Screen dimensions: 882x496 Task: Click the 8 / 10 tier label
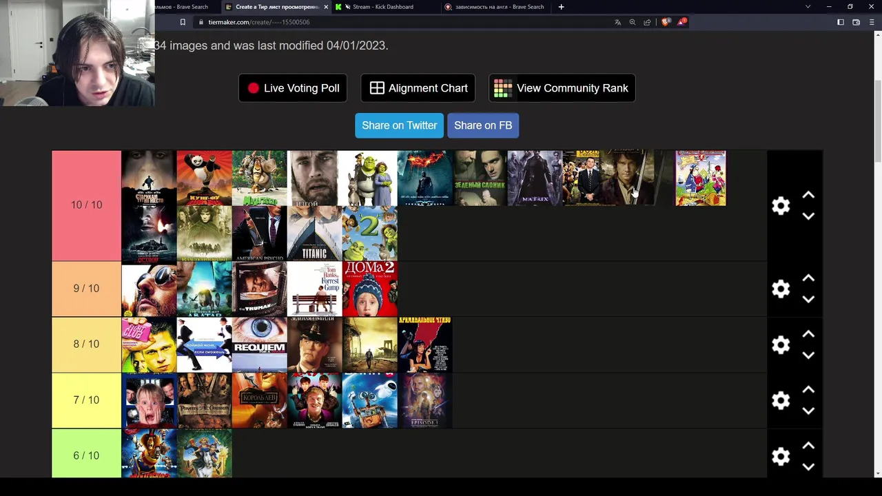pos(86,344)
